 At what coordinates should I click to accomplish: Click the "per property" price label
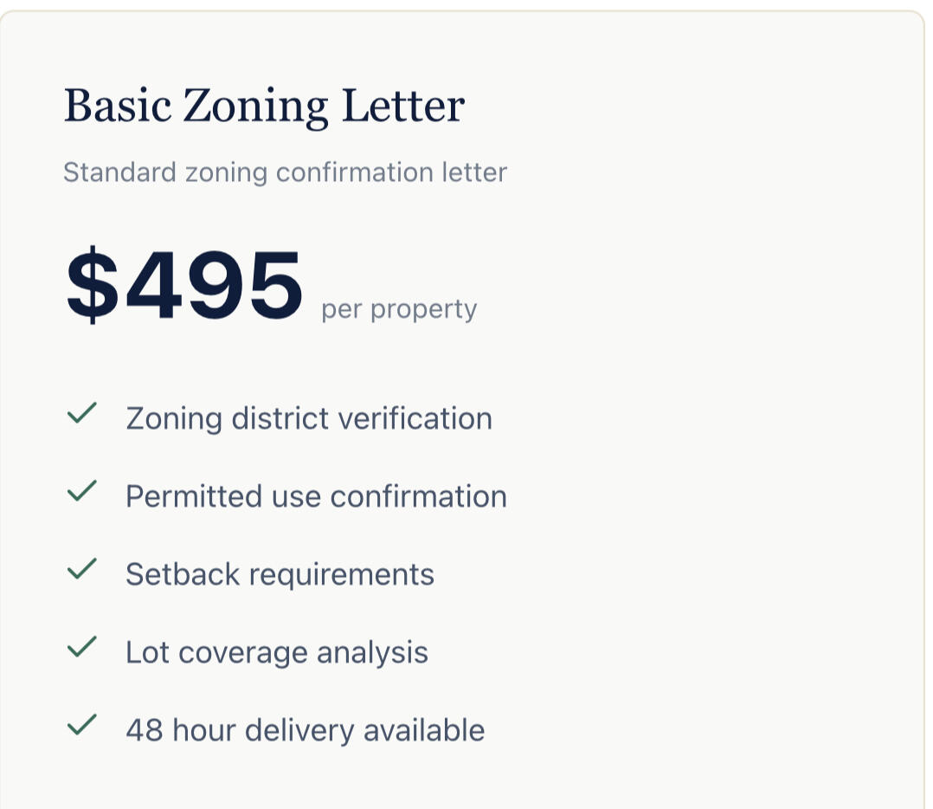(399, 309)
